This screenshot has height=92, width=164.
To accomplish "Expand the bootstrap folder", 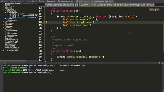I will tap(3, 6).
